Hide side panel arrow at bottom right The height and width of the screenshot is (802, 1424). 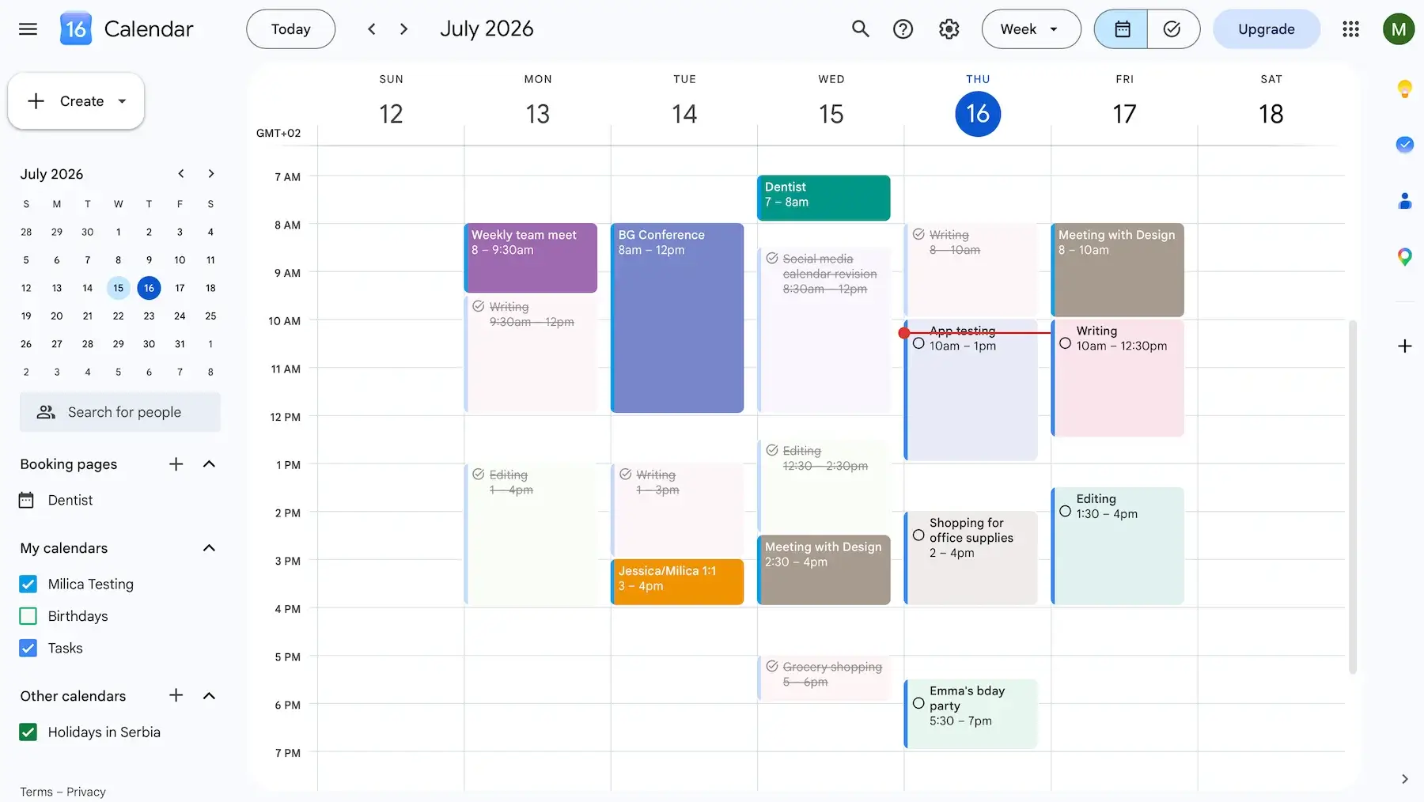coord(1404,779)
